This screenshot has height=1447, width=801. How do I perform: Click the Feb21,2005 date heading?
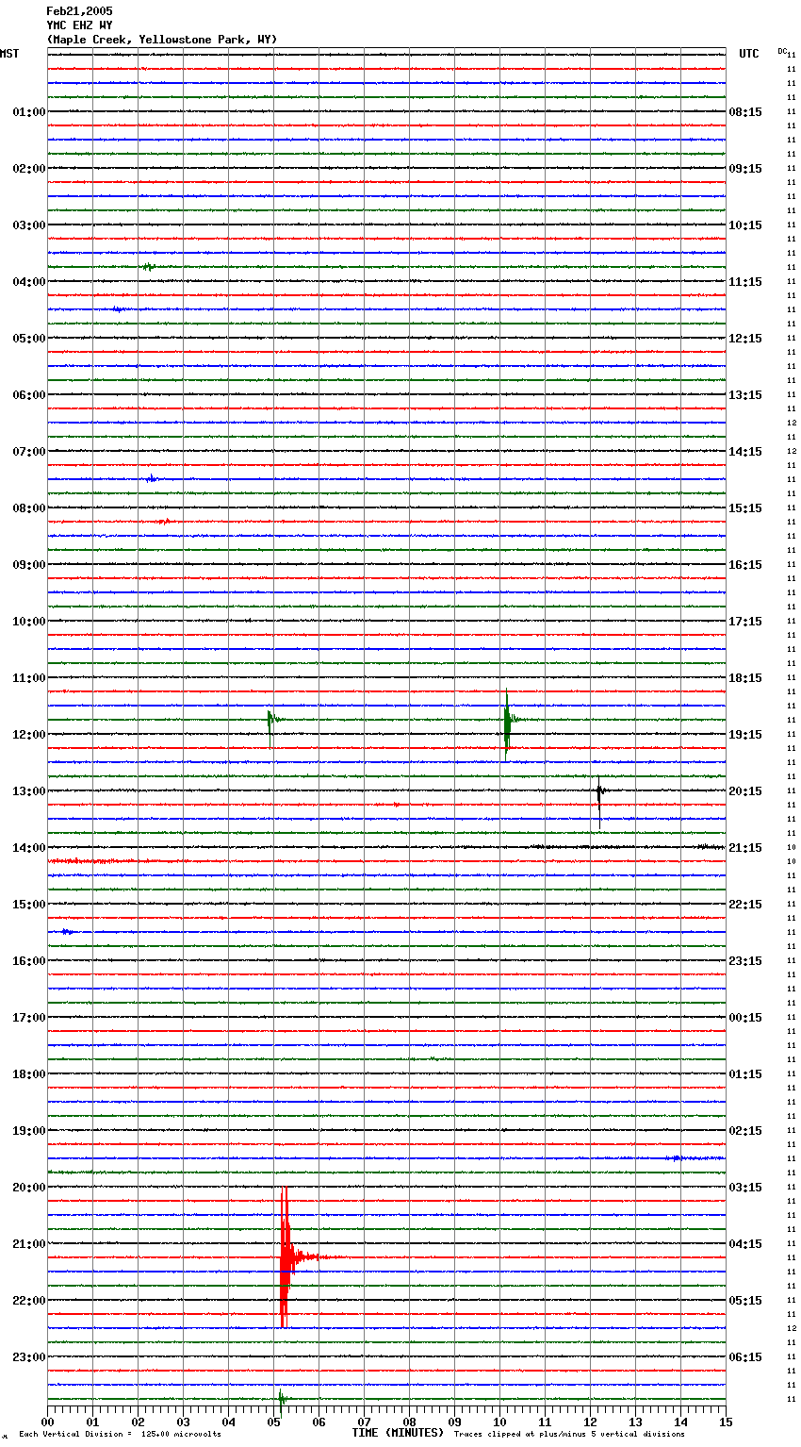tap(79, 11)
